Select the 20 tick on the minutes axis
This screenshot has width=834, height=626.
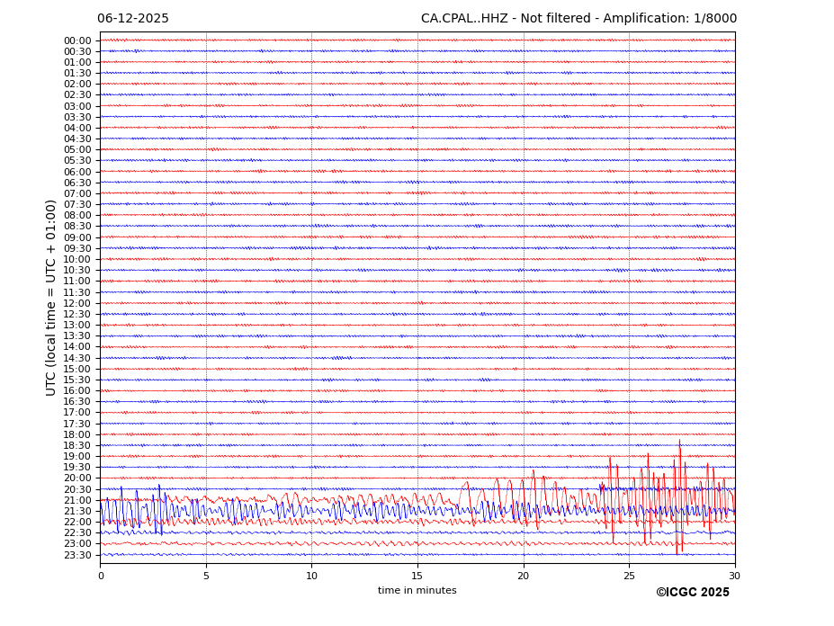click(523, 576)
